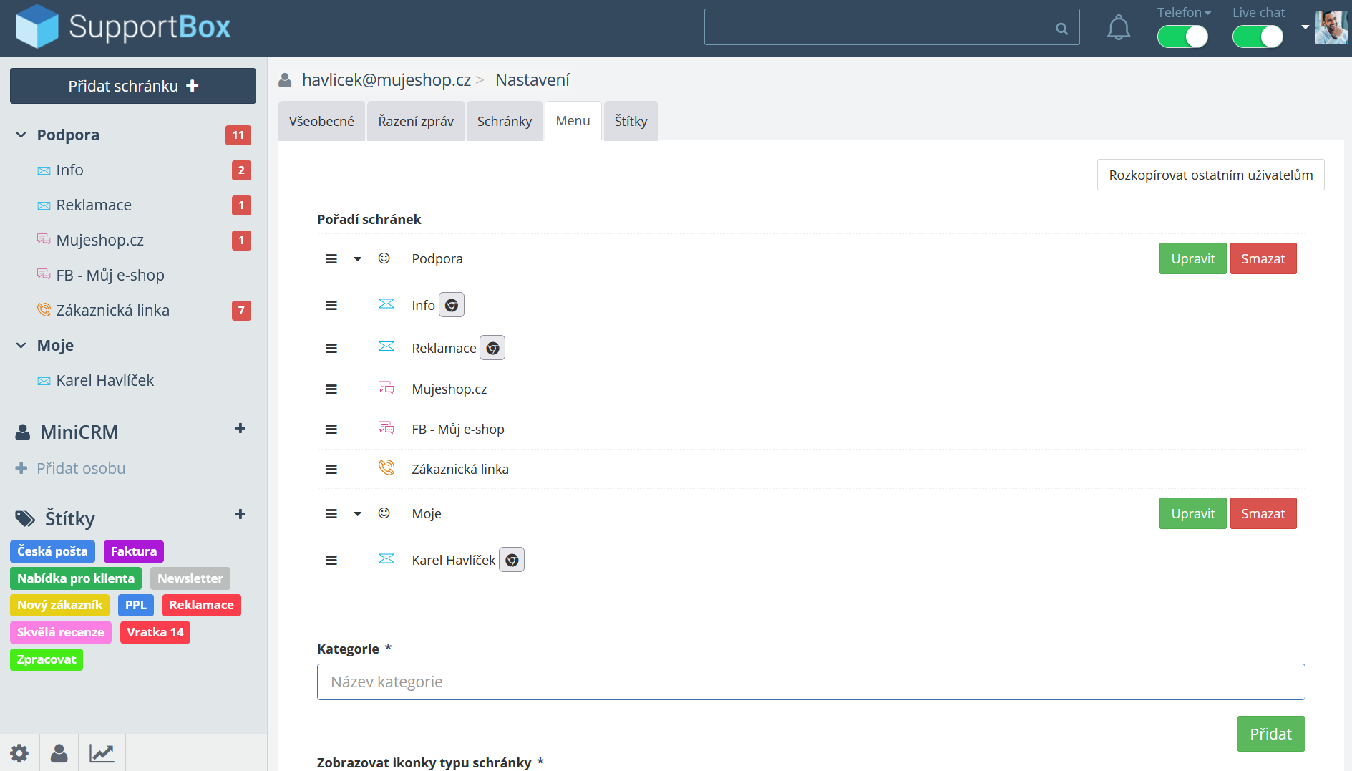This screenshot has width=1352, height=771.
Task: Select the Zpracovat label tag
Action: click(x=47, y=659)
